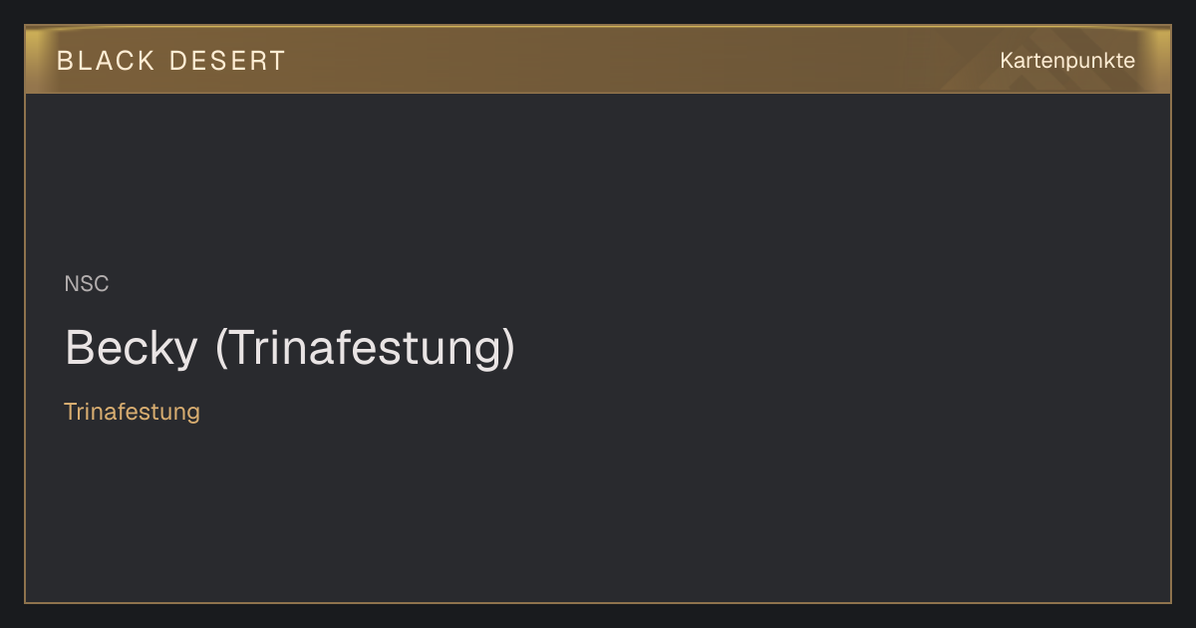Open the golden Trinafestung location link
This screenshot has width=1196, height=628.
tap(132, 412)
